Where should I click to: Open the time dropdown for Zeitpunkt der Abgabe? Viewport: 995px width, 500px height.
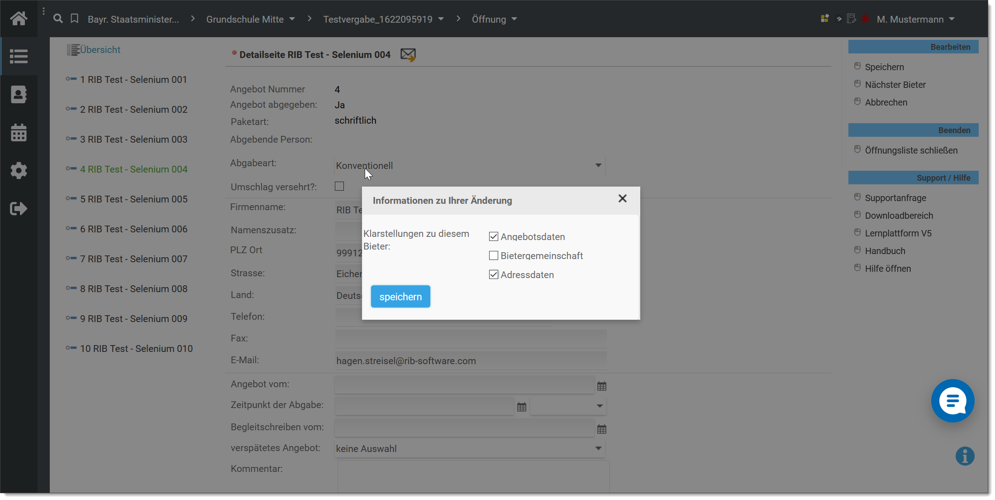point(568,406)
